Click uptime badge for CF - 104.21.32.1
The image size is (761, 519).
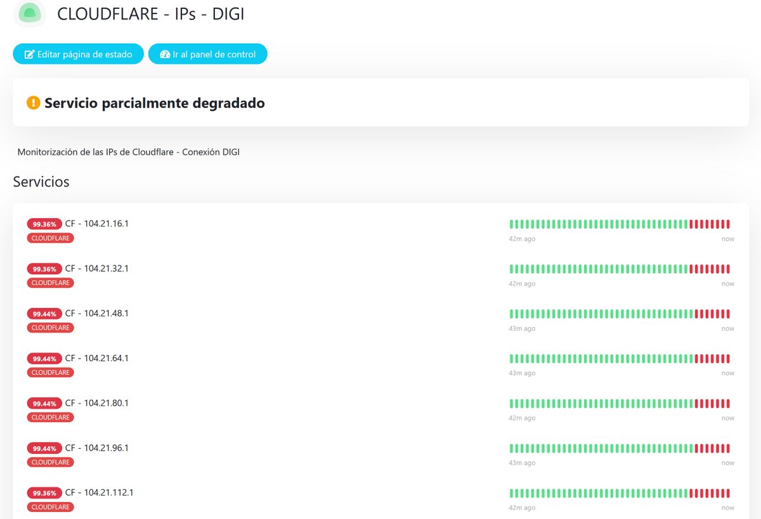[x=44, y=269]
